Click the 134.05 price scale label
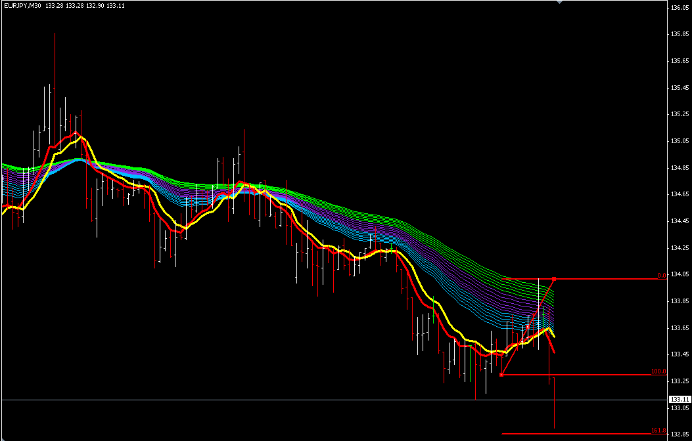692x441 pixels. pyautogui.click(x=680, y=274)
